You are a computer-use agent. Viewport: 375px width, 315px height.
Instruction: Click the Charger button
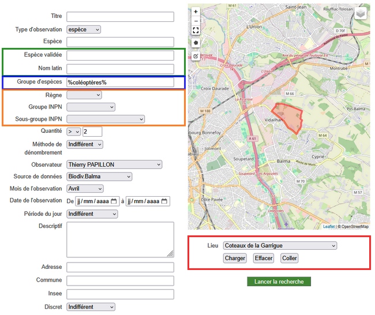235,258
